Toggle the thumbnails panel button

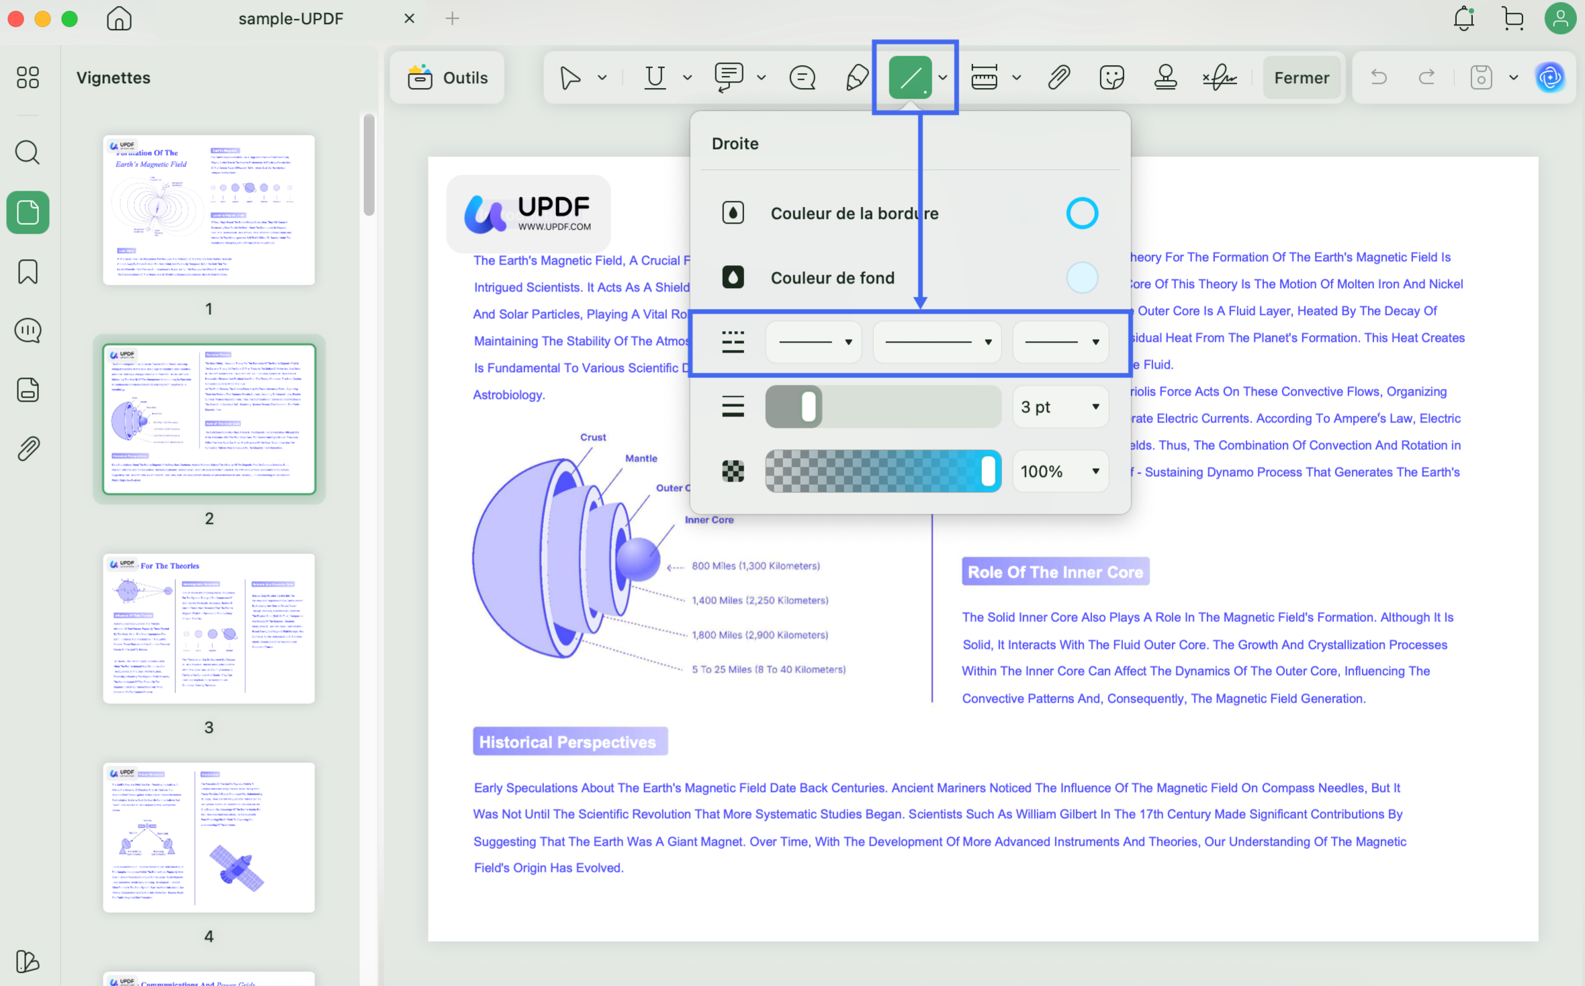28,213
